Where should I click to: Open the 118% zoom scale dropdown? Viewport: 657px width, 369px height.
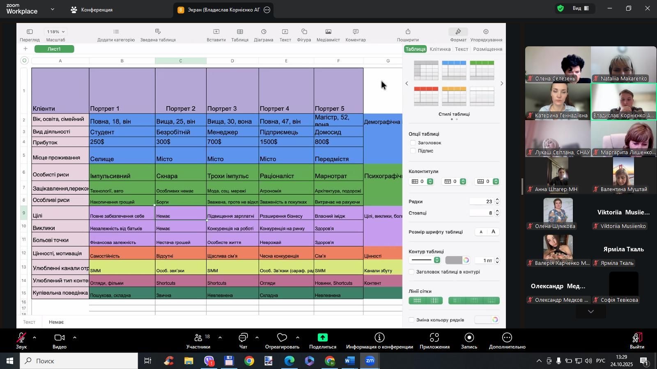pos(56,32)
